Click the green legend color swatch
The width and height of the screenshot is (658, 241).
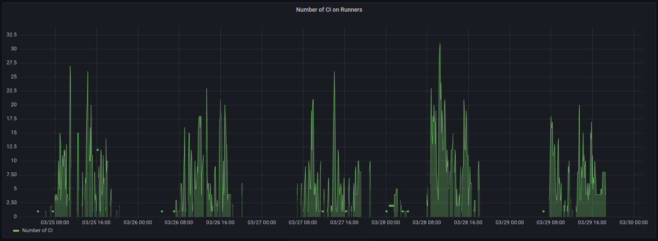(16, 231)
